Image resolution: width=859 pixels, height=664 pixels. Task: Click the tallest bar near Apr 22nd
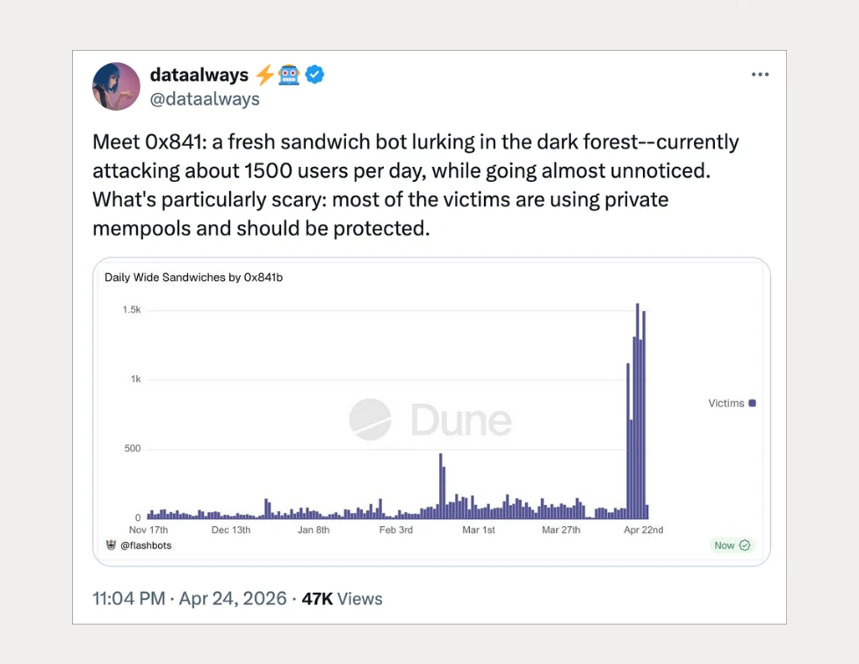638,411
